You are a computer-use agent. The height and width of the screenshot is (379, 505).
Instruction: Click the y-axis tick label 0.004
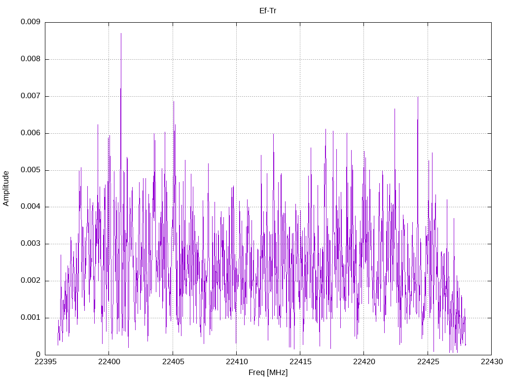31,207
